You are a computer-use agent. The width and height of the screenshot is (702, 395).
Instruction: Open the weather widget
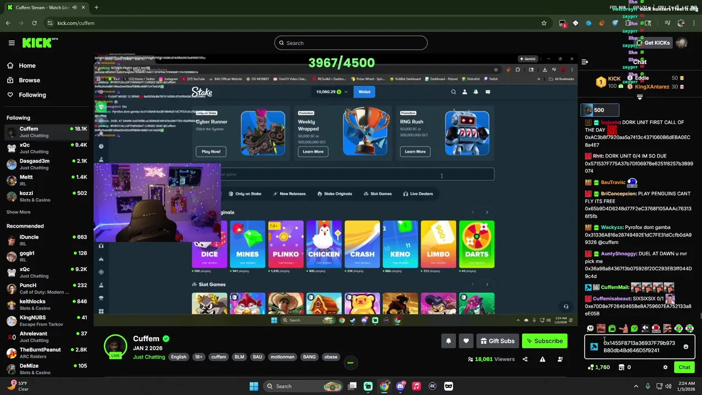[x=18, y=386]
